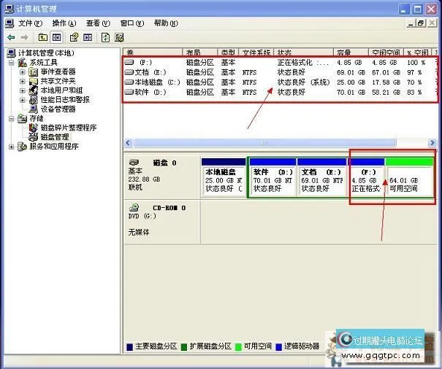
Task: Select the 磁盘碎片整理程序 tree item
Action: pos(69,128)
